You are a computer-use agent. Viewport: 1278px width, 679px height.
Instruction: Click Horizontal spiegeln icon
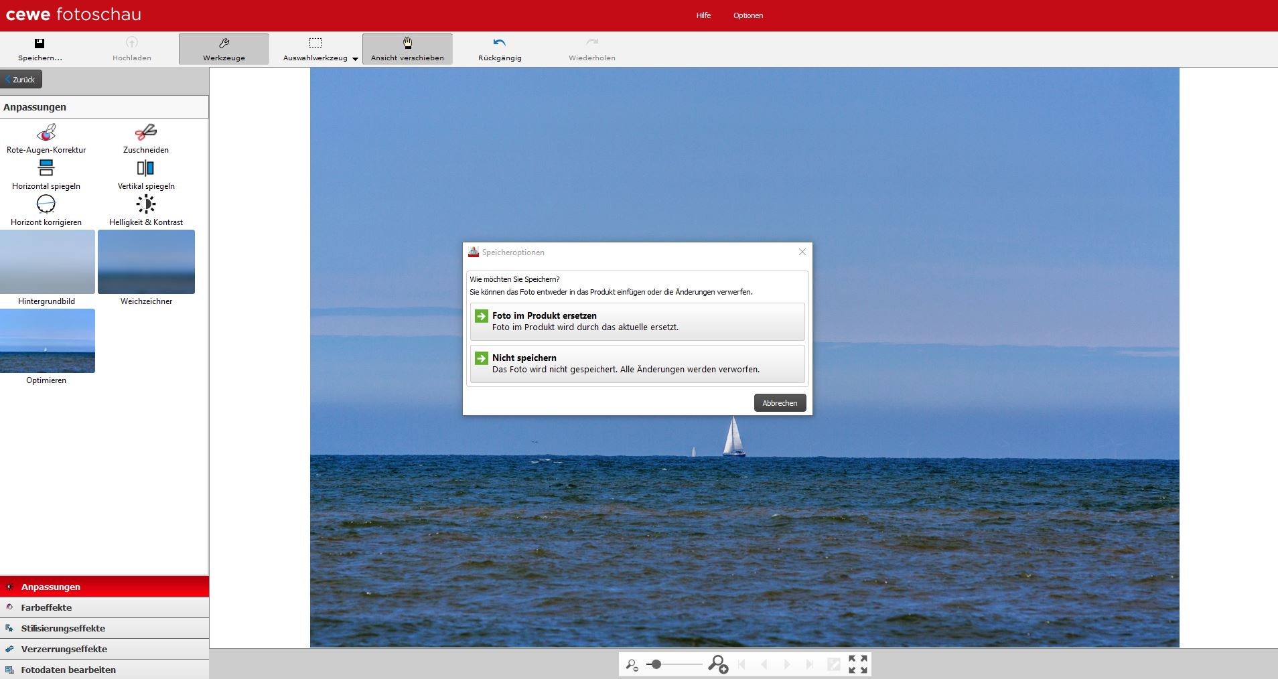point(46,168)
